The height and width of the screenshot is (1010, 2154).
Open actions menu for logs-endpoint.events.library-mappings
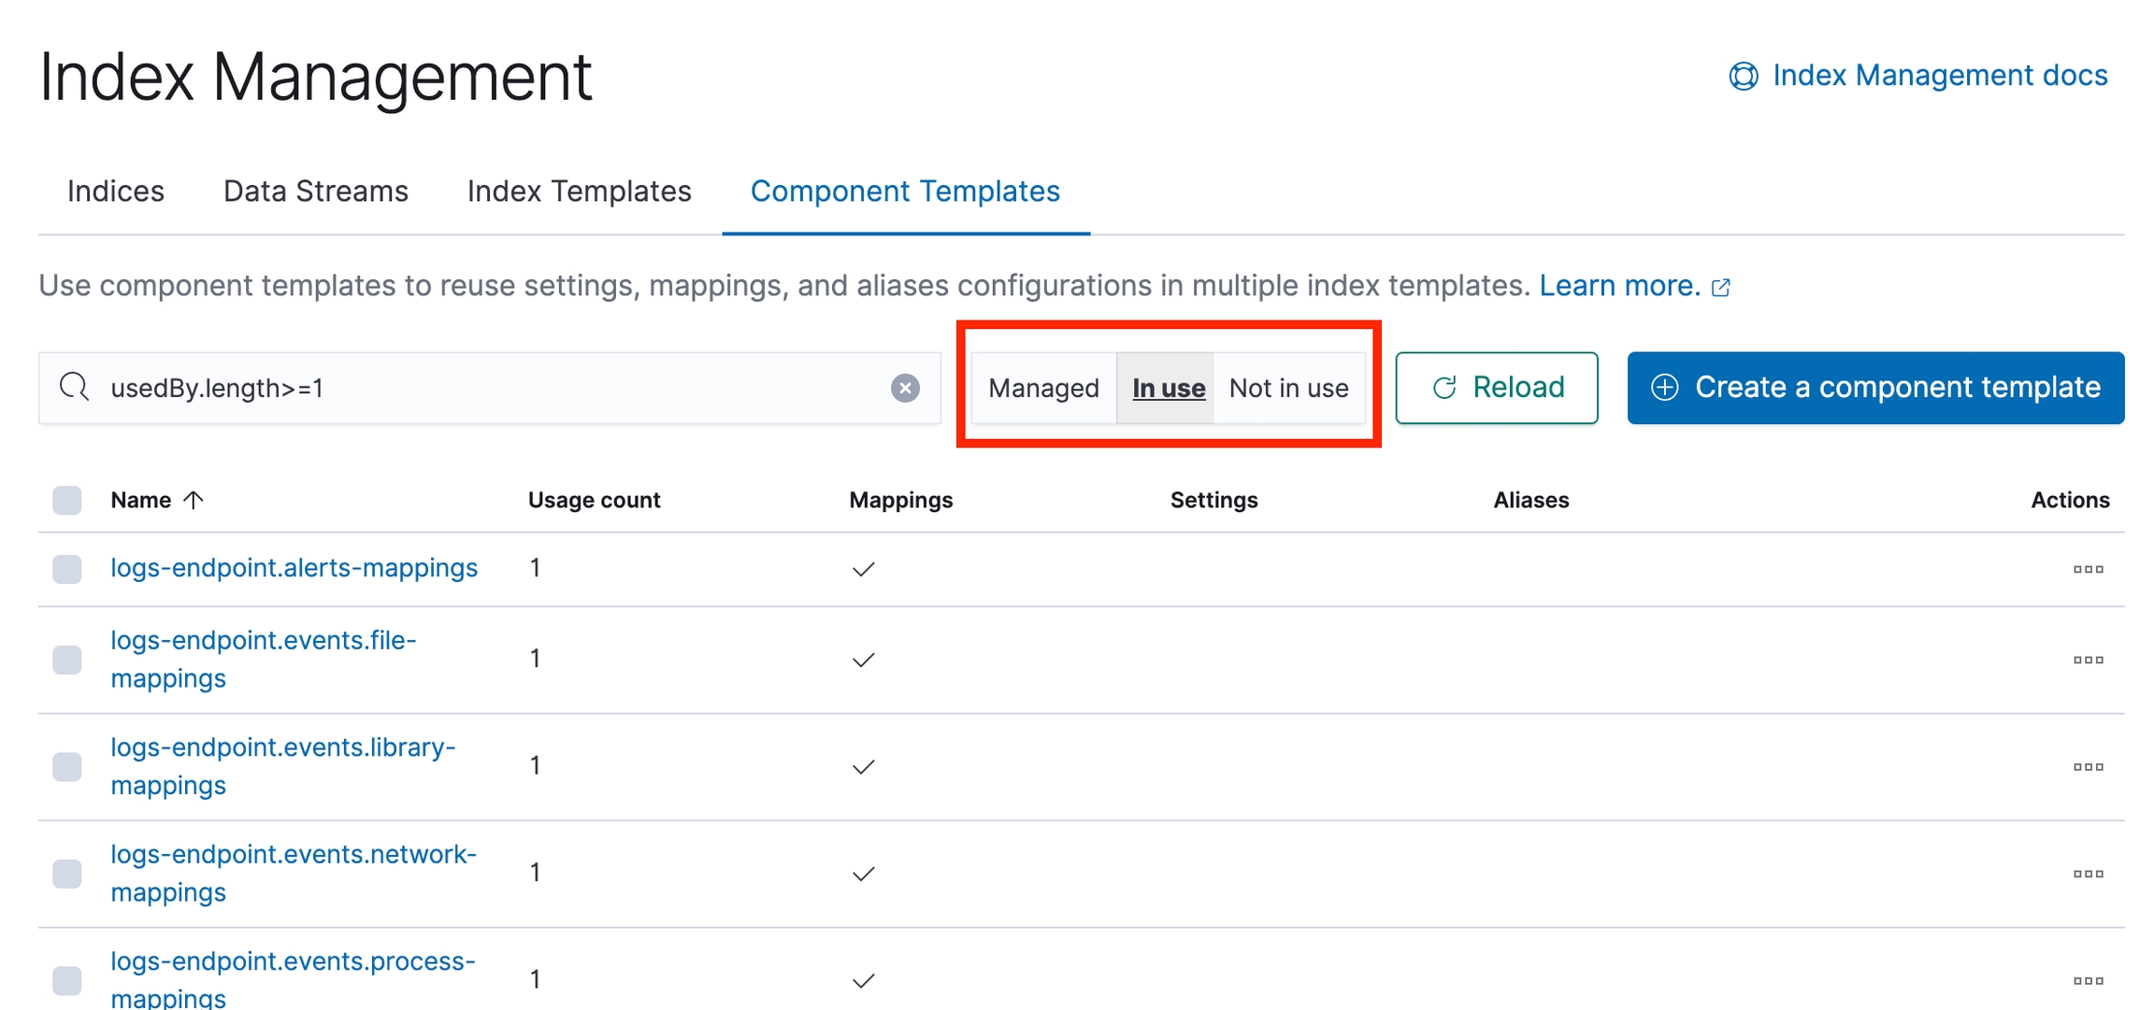coord(2087,766)
